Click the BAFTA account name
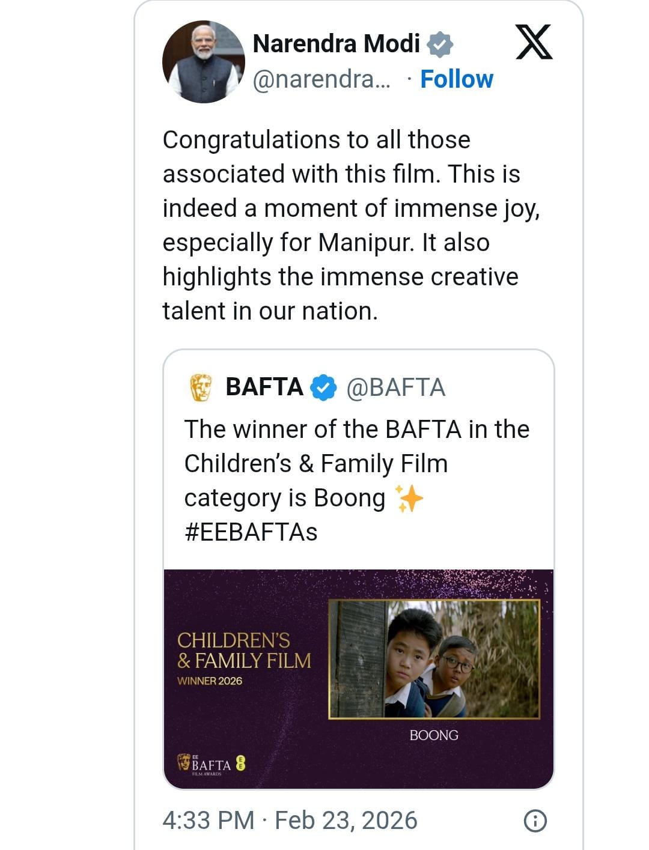The height and width of the screenshot is (850, 649). pyautogui.click(x=264, y=387)
